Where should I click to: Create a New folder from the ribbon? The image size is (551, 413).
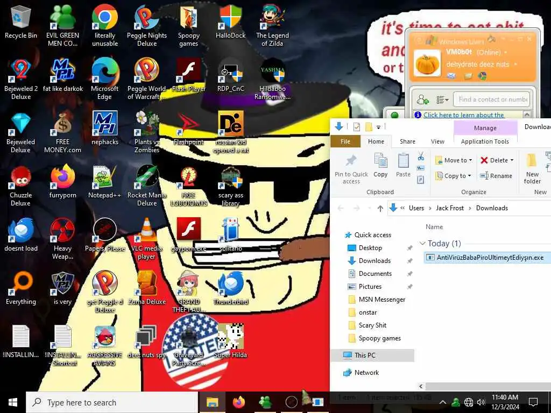(x=532, y=169)
